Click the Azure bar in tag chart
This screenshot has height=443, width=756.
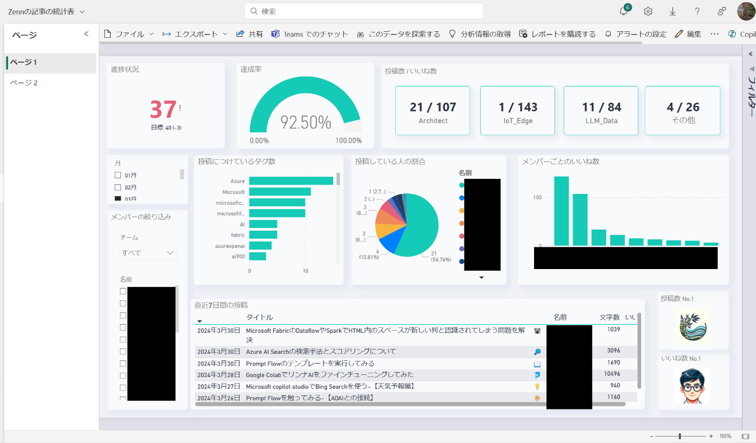point(291,181)
